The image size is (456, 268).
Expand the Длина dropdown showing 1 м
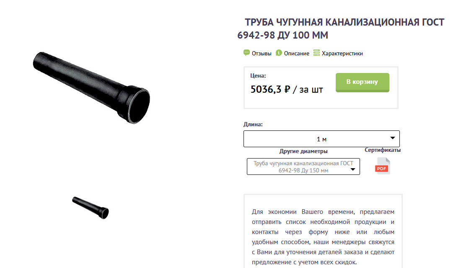click(321, 139)
